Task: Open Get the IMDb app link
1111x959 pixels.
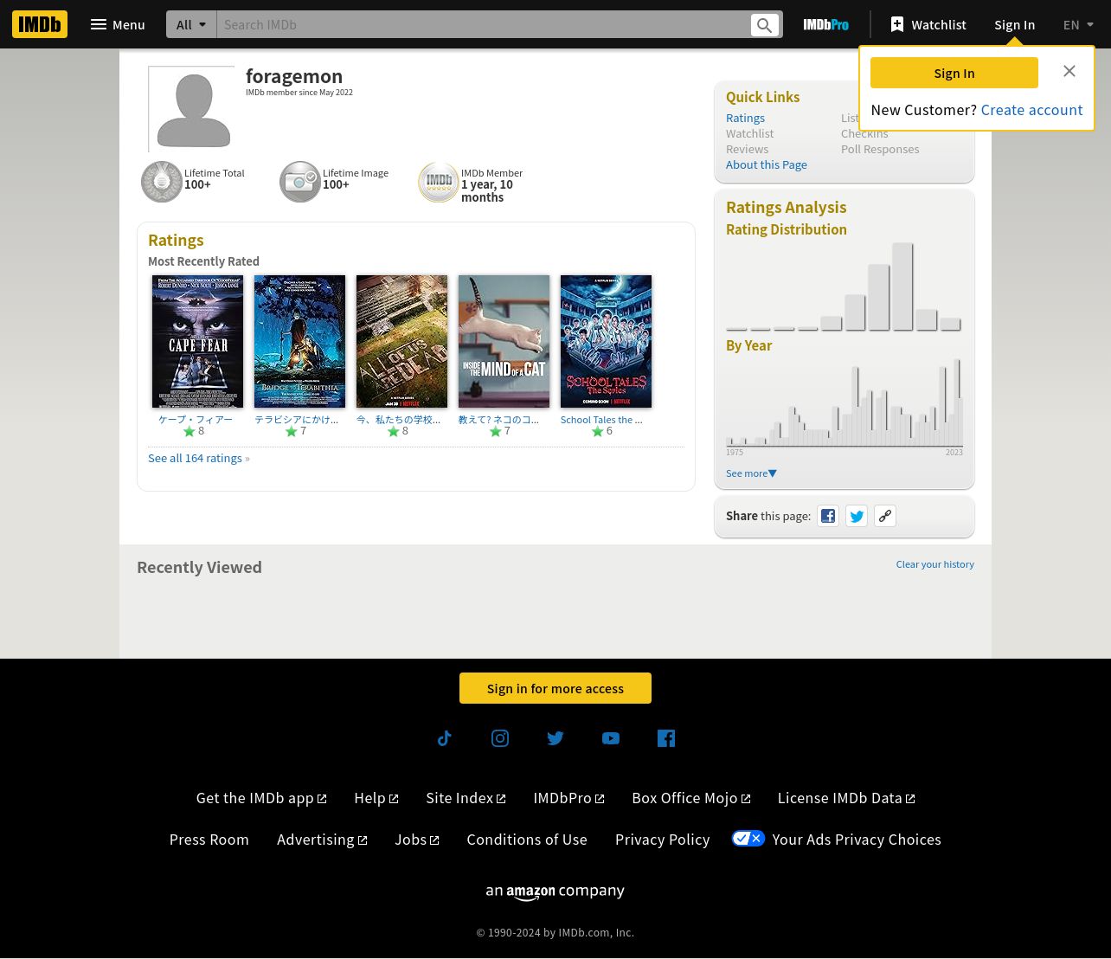Action: point(261,798)
